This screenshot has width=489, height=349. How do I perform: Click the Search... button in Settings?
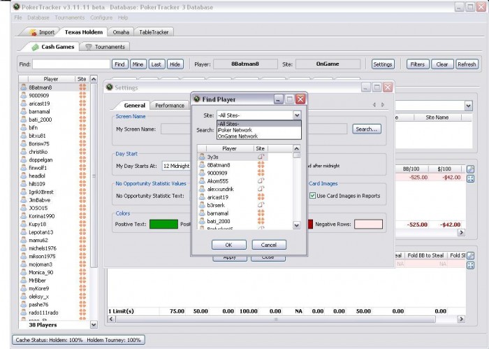[x=367, y=129]
